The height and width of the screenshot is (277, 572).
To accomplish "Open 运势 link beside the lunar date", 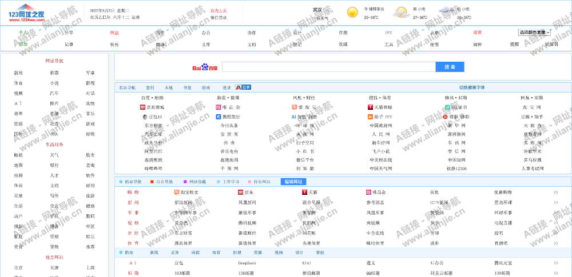I will pos(136,18).
